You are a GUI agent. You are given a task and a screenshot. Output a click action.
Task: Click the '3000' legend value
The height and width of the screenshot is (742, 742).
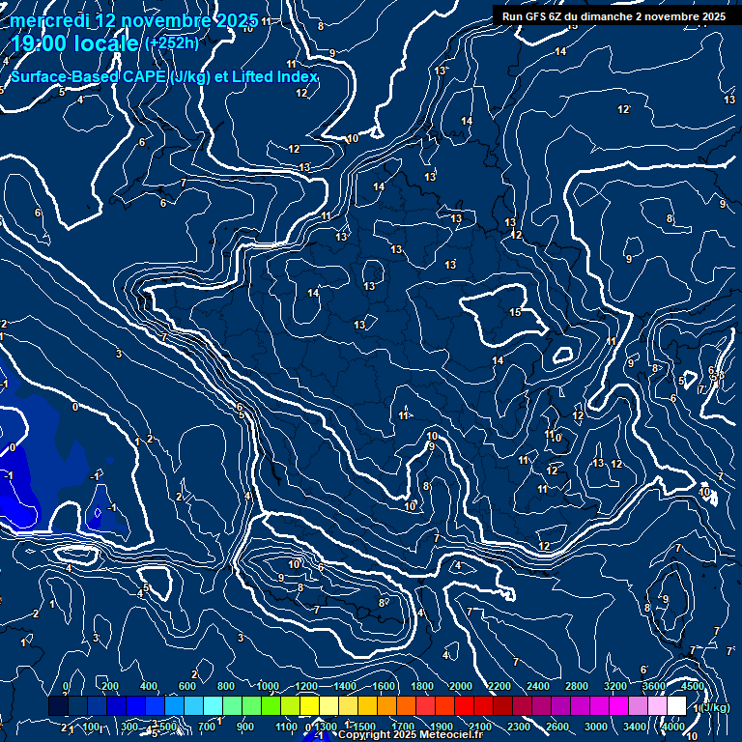[596, 727]
